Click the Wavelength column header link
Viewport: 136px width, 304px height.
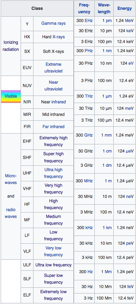(x=104, y=8)
